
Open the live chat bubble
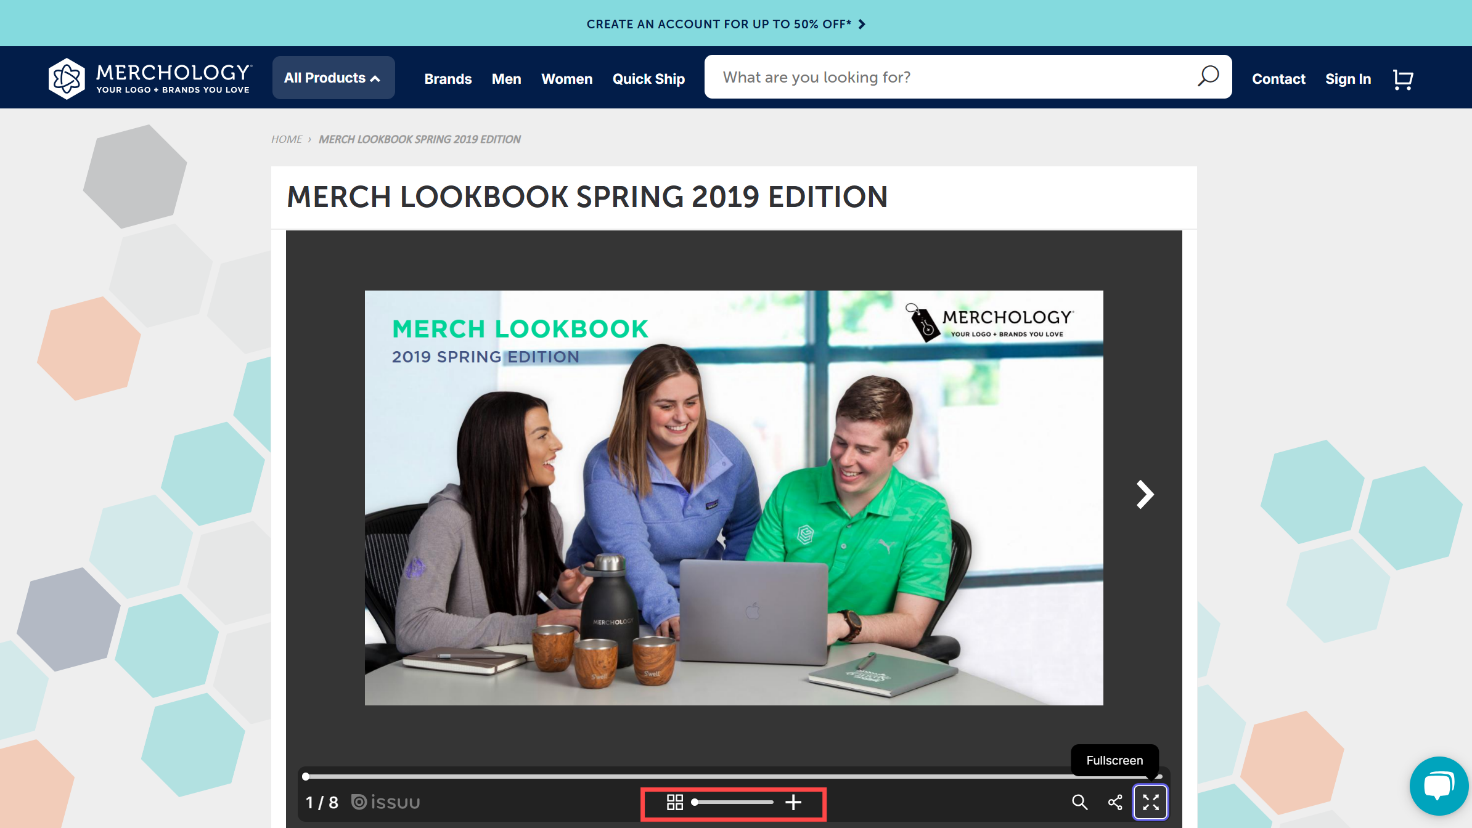coord(1438,786)
